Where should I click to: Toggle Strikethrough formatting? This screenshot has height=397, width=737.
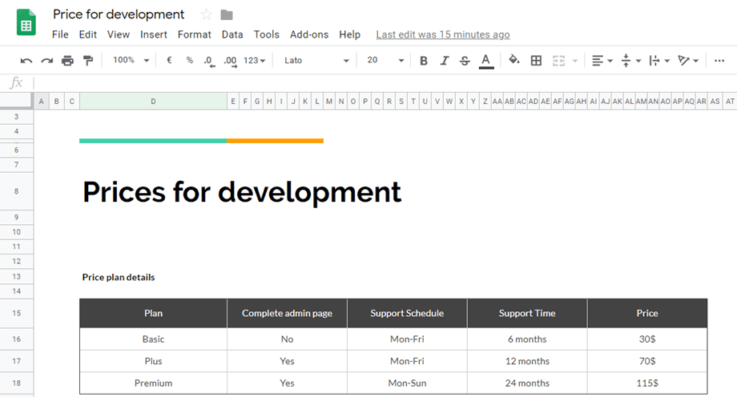point(465,61)
